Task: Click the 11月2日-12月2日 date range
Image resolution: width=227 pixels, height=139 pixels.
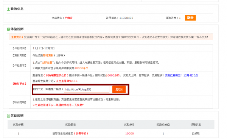Action: [44, 48]
